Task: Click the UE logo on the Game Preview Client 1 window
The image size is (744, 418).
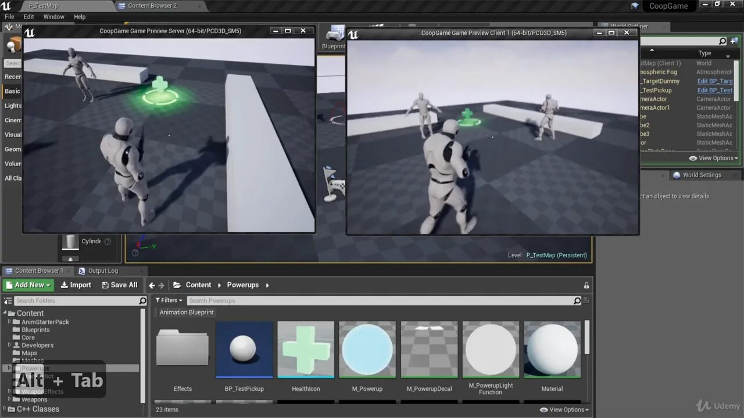Action: (353, 35)
